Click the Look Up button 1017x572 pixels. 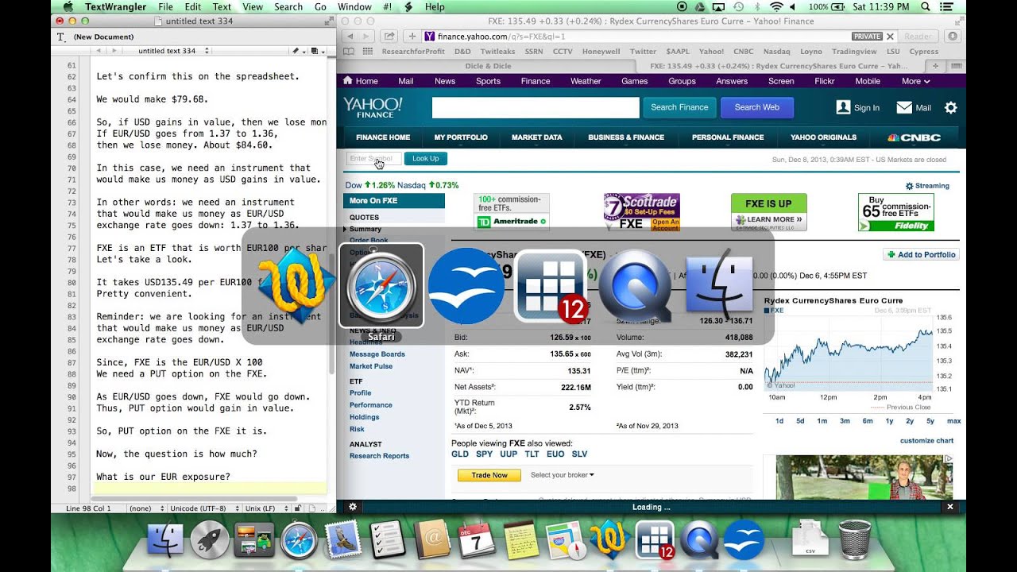click(425, 159)
